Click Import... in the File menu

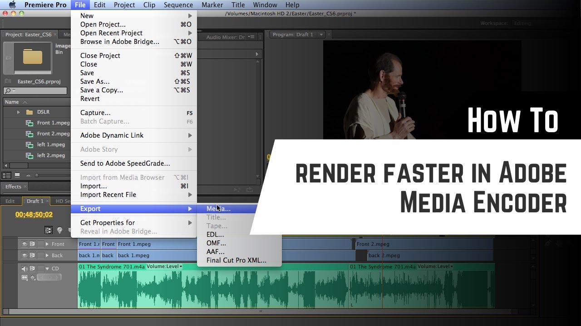coord(94,186)
